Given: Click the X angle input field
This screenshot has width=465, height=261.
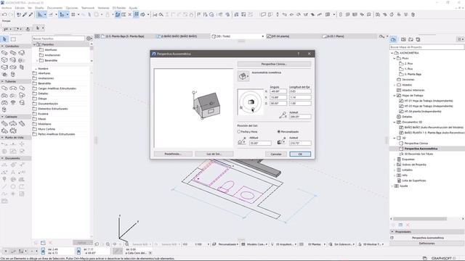Looking at the screenshot, I should tap(278, 91).
